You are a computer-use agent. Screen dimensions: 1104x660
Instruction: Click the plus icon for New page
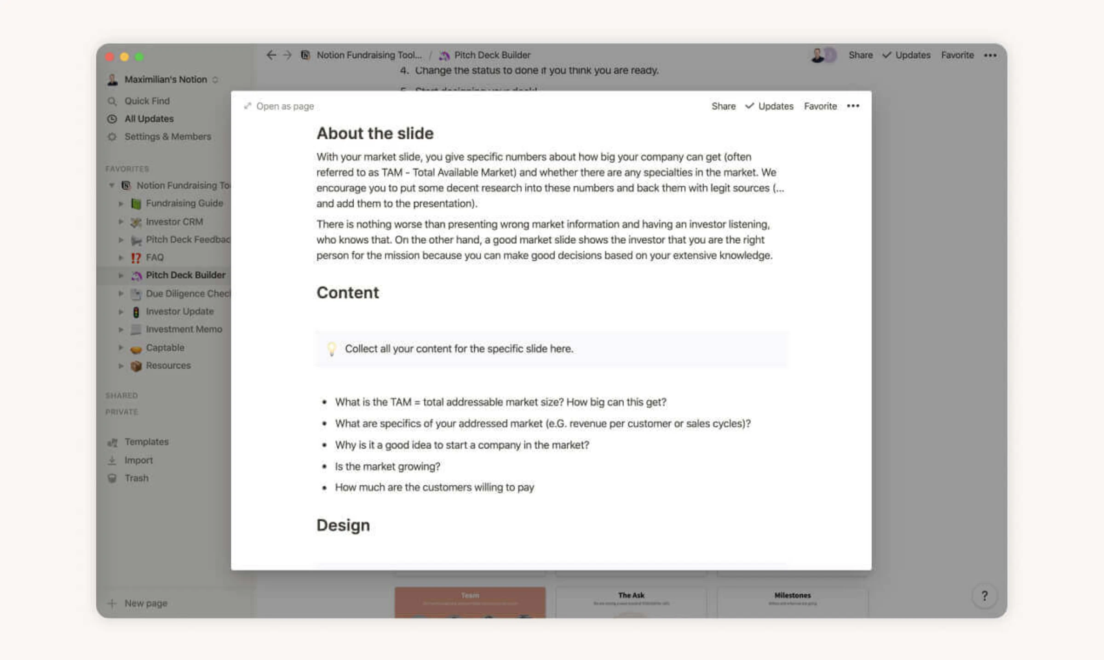point(112,603)
